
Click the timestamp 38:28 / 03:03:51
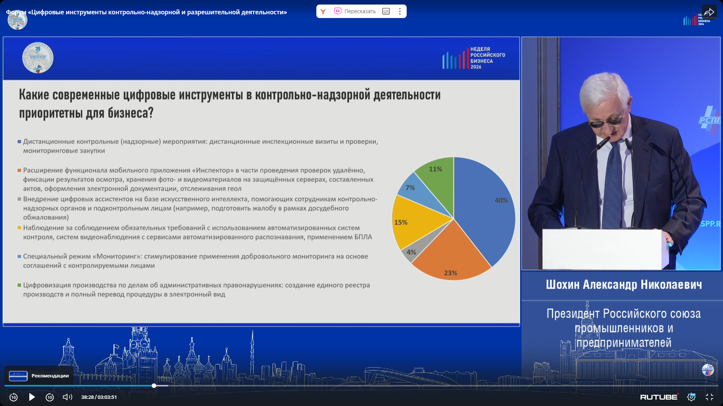click(99, 397)
